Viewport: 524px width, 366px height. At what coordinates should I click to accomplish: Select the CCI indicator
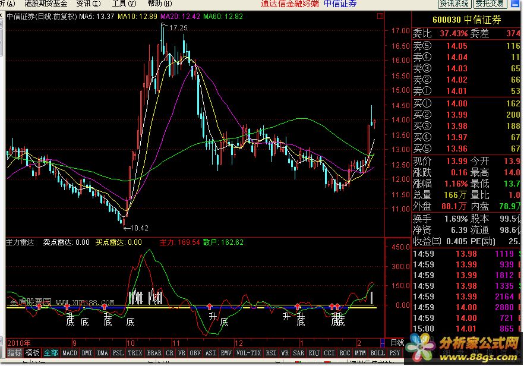click(x=329, y=352)
